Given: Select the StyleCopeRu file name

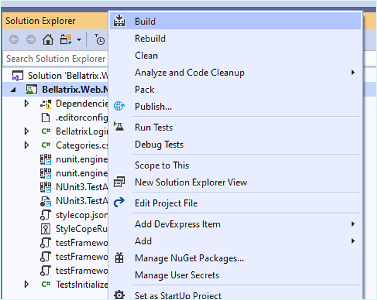Looking at the screenshot, I should pyautogui.click(x=82, y=229).
